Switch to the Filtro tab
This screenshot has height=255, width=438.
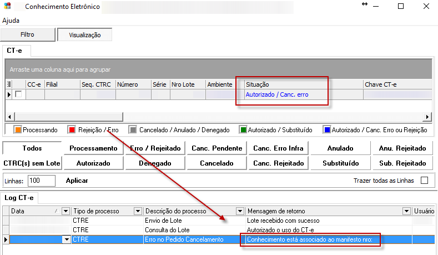[27, 34]
